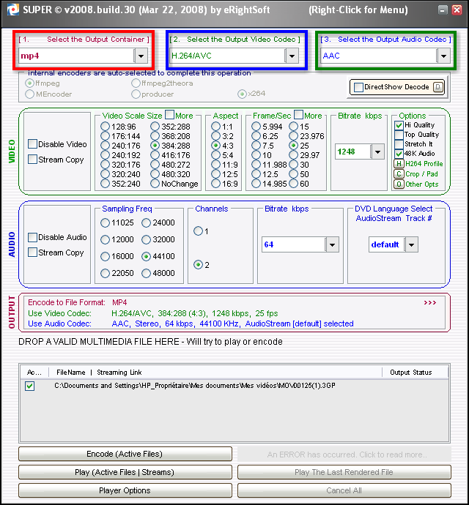Click the SUPER application logo icon
Viewport: 469px width, 505px height.
(x=13, y=10)
